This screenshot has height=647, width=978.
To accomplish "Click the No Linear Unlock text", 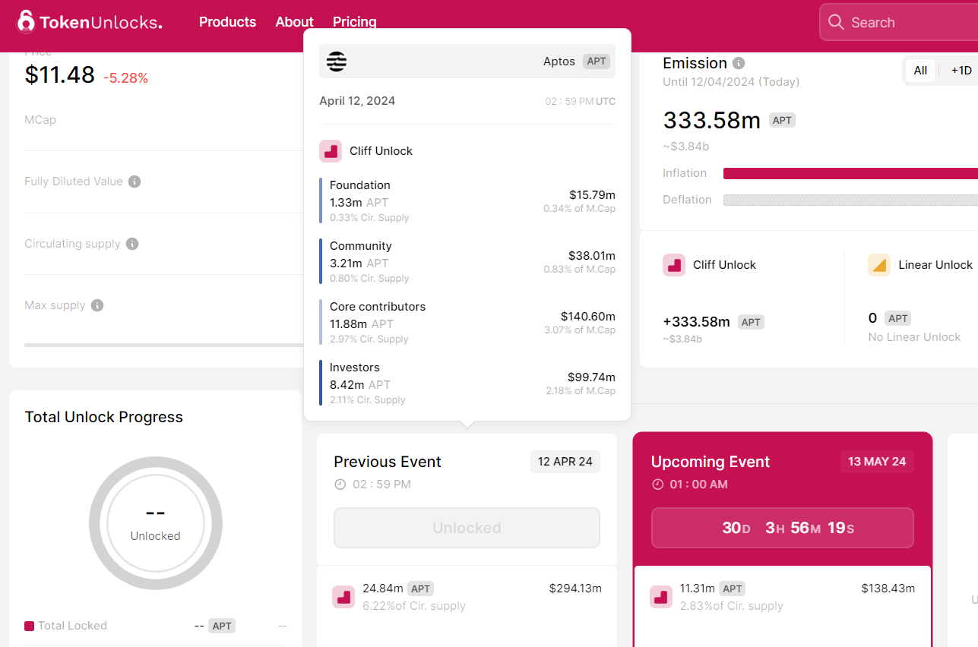I will (914, 337).
